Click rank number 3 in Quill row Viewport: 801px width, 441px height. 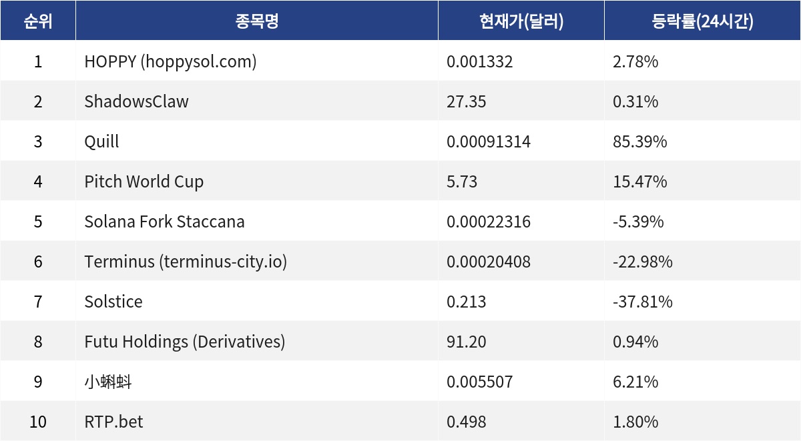(x=38, y=142)
